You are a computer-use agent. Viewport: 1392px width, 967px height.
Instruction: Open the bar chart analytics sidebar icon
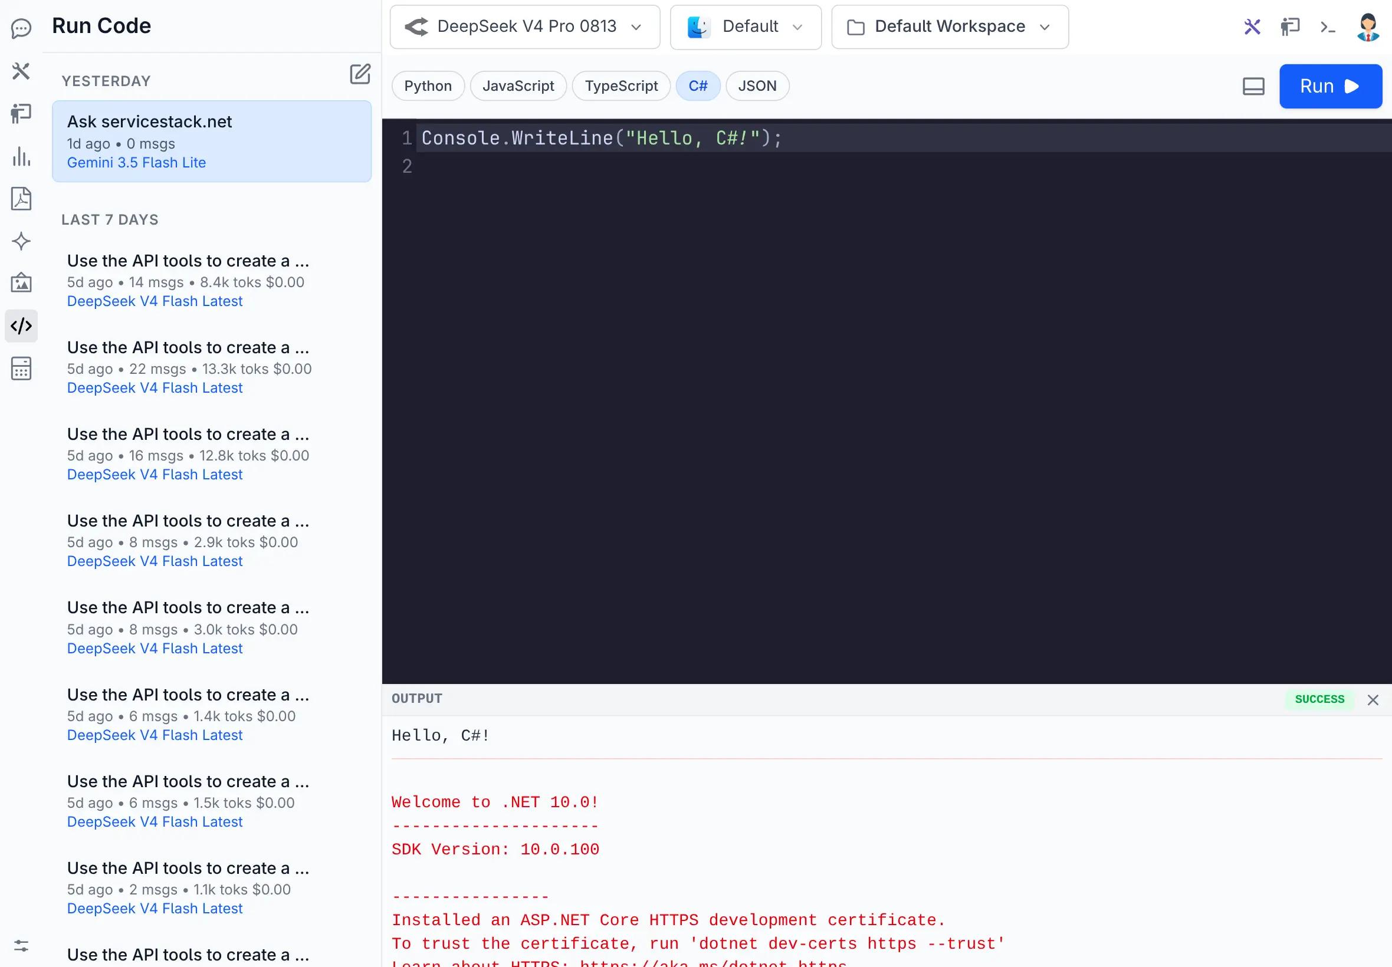pyautogui.click(x=21, y=156)
